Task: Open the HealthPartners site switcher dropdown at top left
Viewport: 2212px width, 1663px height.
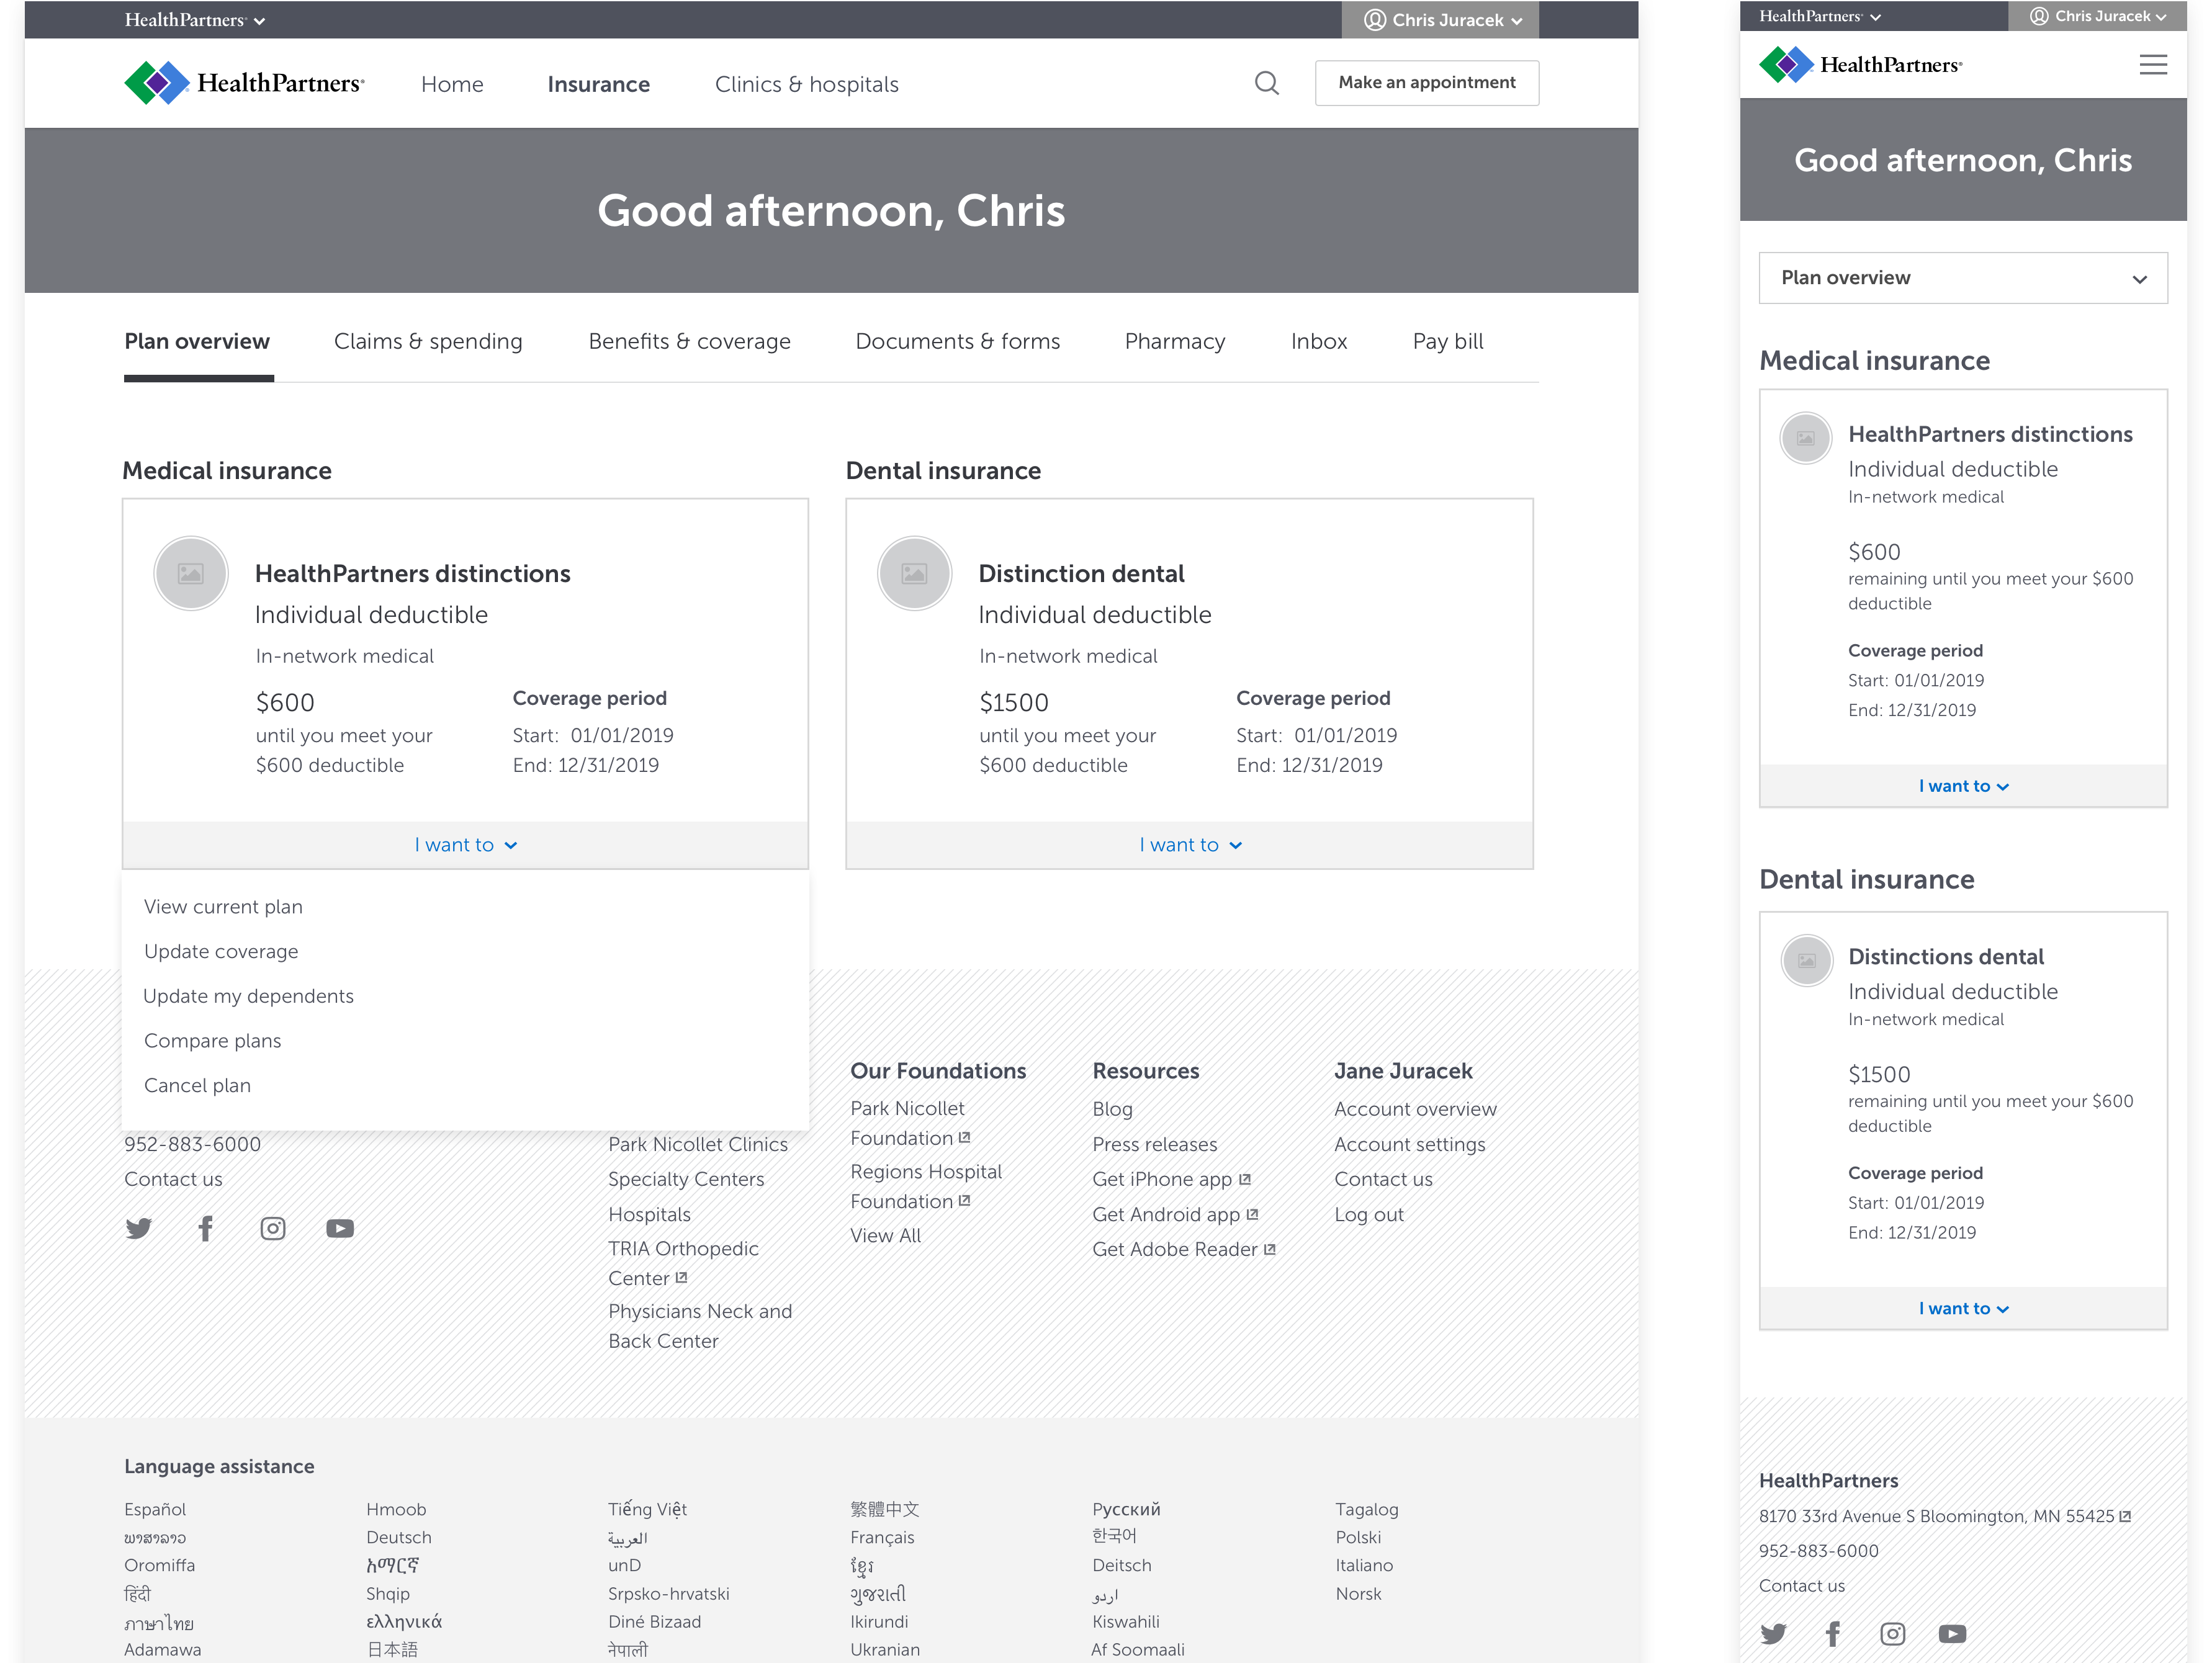Action: point(194,20)
